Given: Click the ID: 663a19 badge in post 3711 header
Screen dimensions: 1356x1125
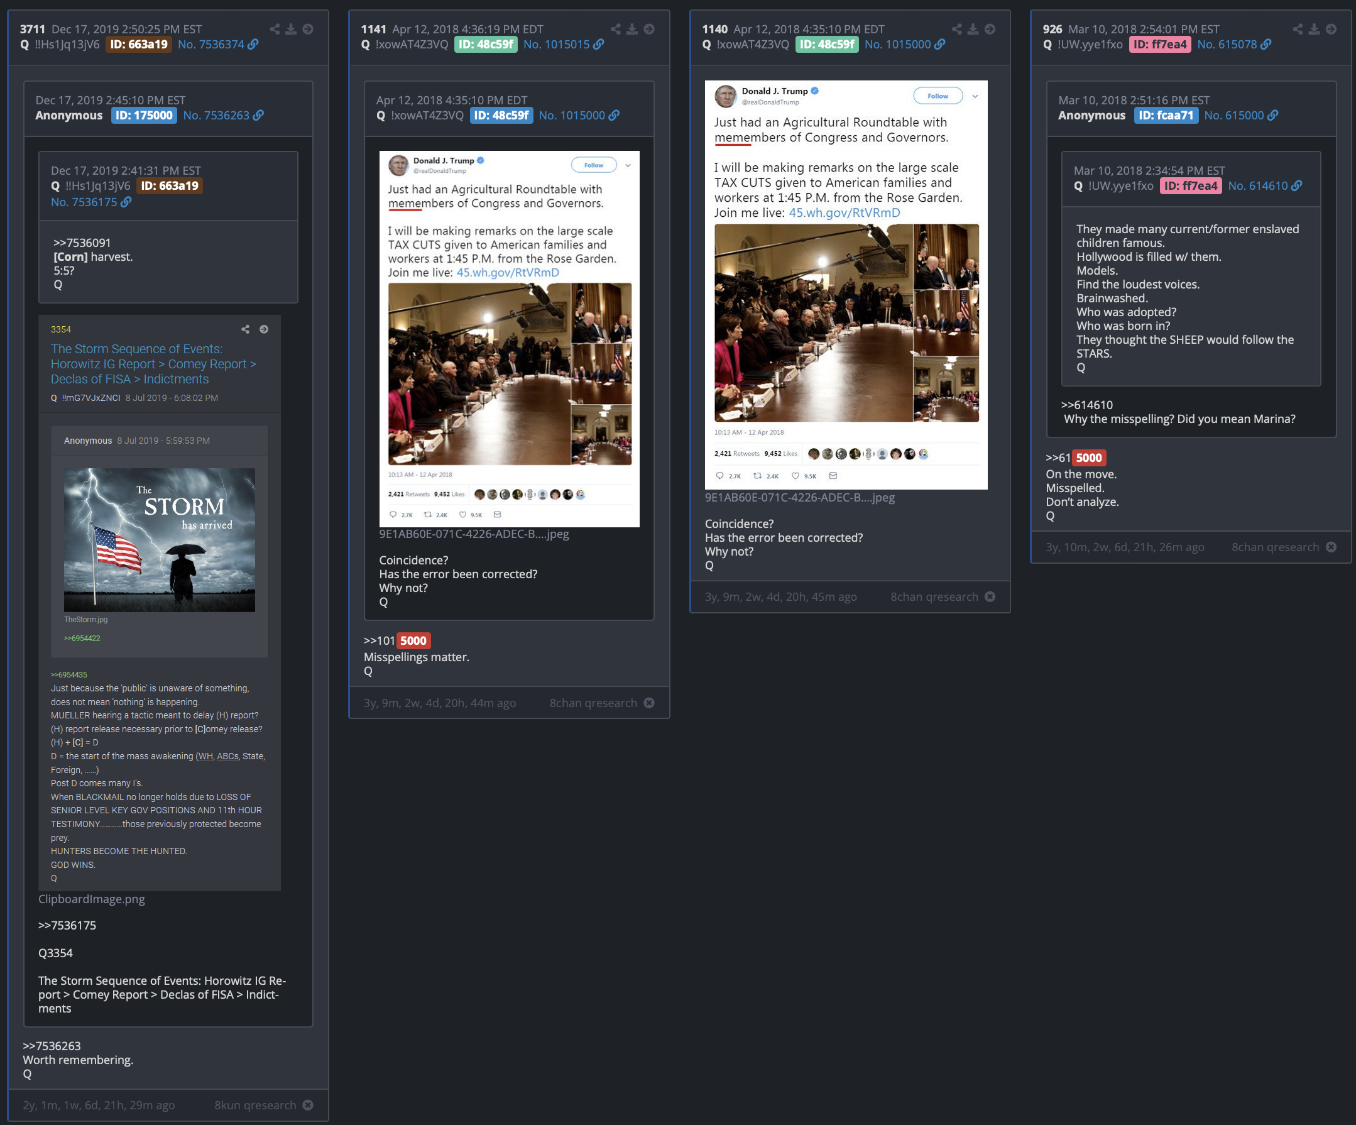Looking at the screenshot, I should point(139,45).
